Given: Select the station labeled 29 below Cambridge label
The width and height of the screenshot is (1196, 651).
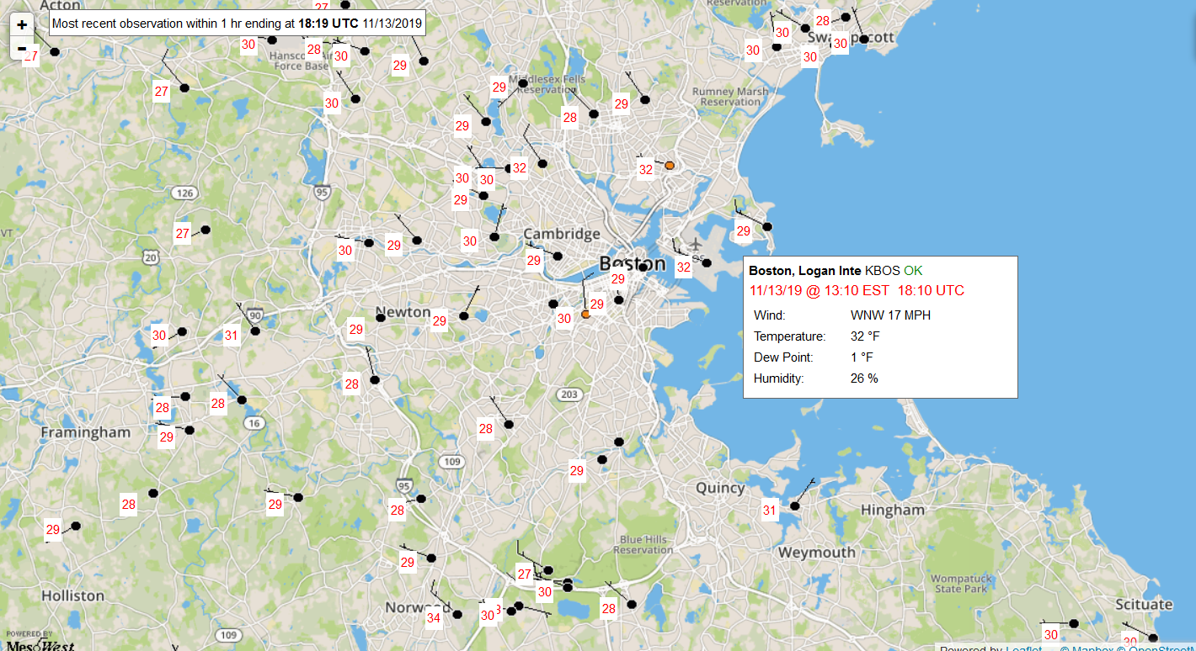Looking at the screenshot, I should (557, 256).
